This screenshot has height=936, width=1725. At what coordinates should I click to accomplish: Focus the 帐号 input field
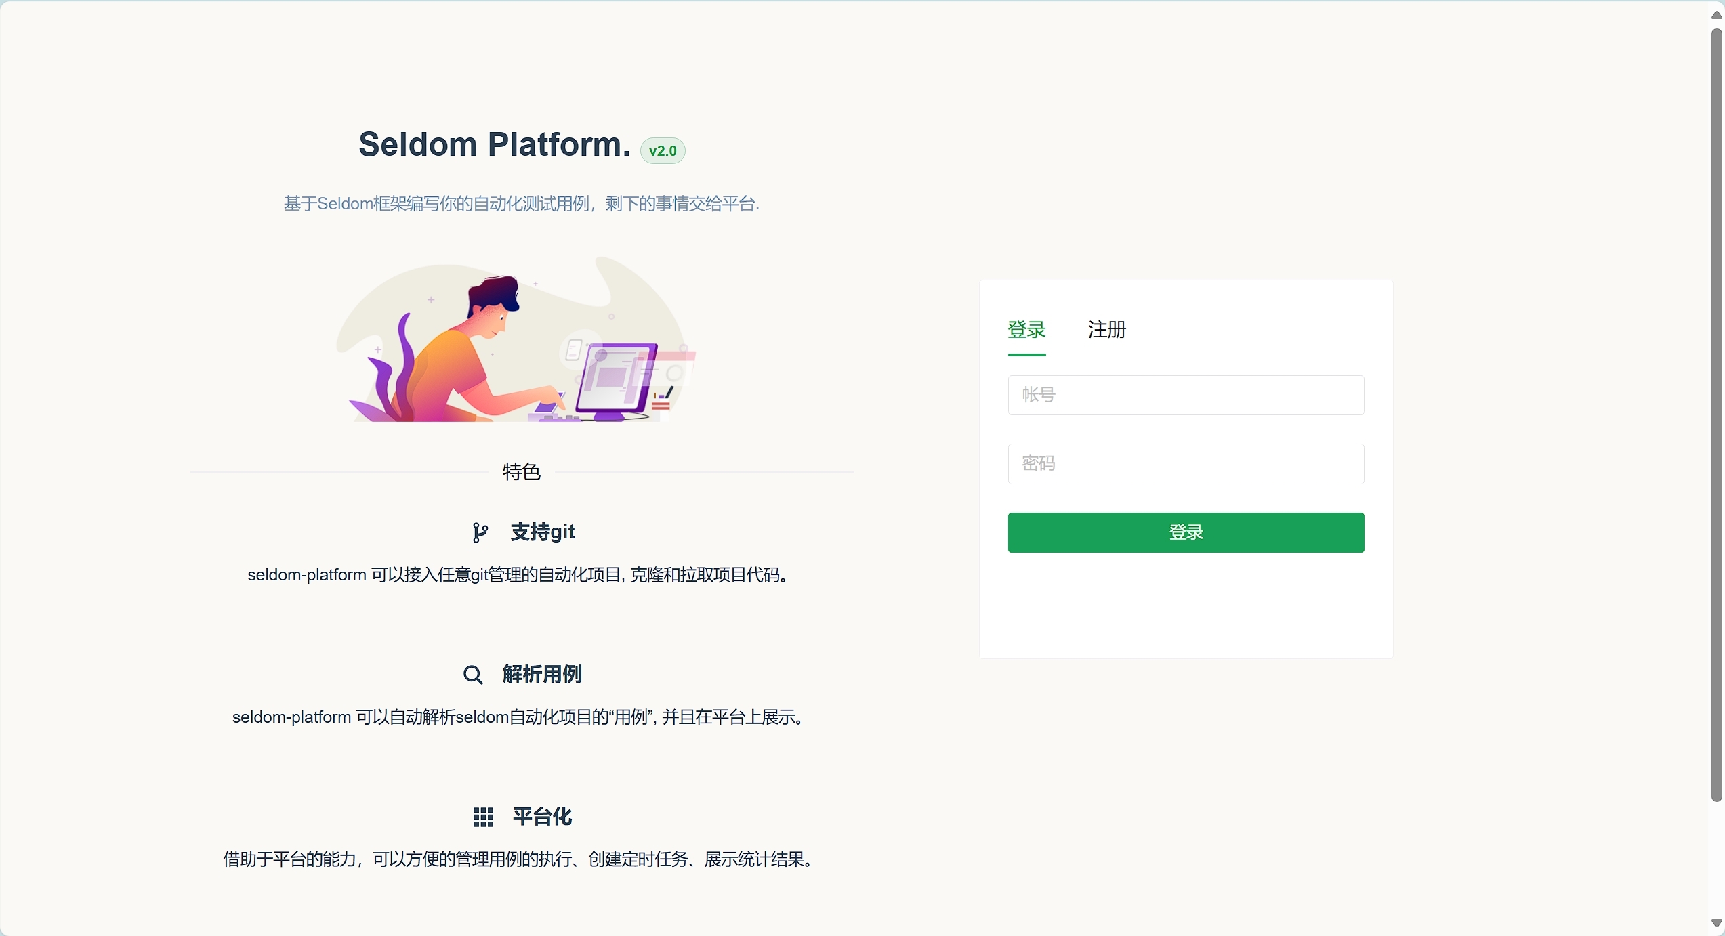click(x=1186, y=395)
